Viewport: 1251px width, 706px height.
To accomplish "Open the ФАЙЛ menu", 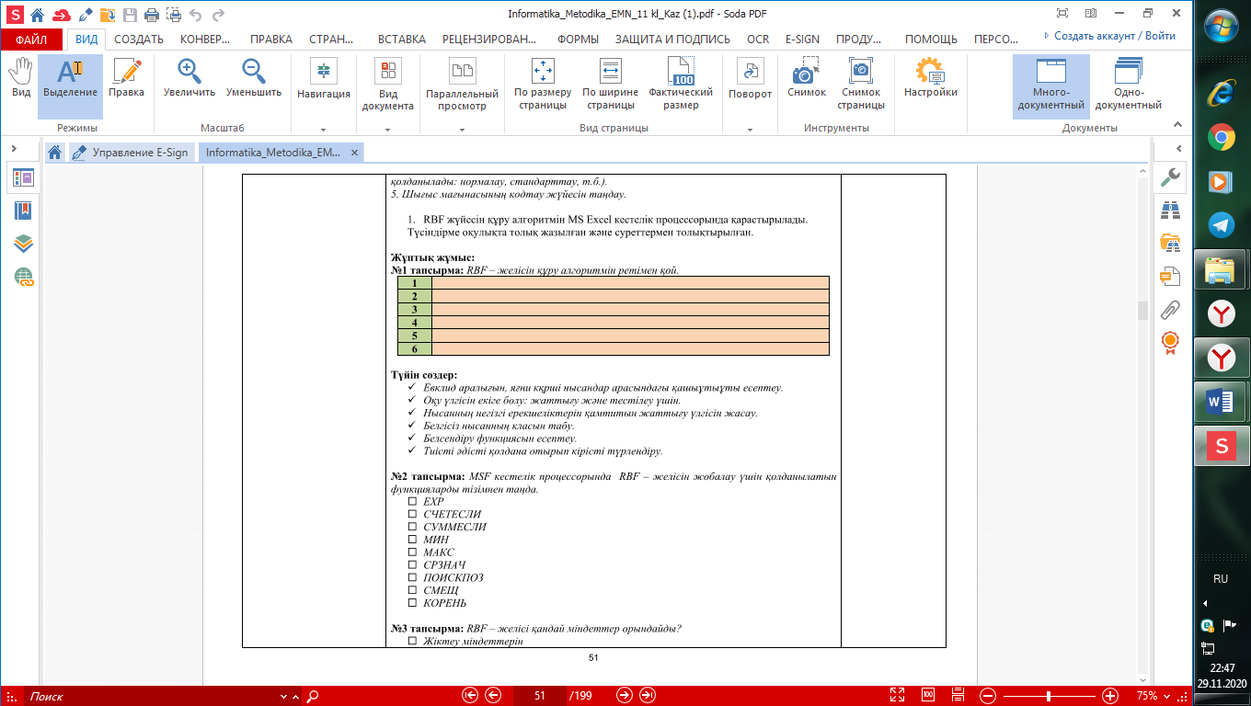I will pos(31,40).
